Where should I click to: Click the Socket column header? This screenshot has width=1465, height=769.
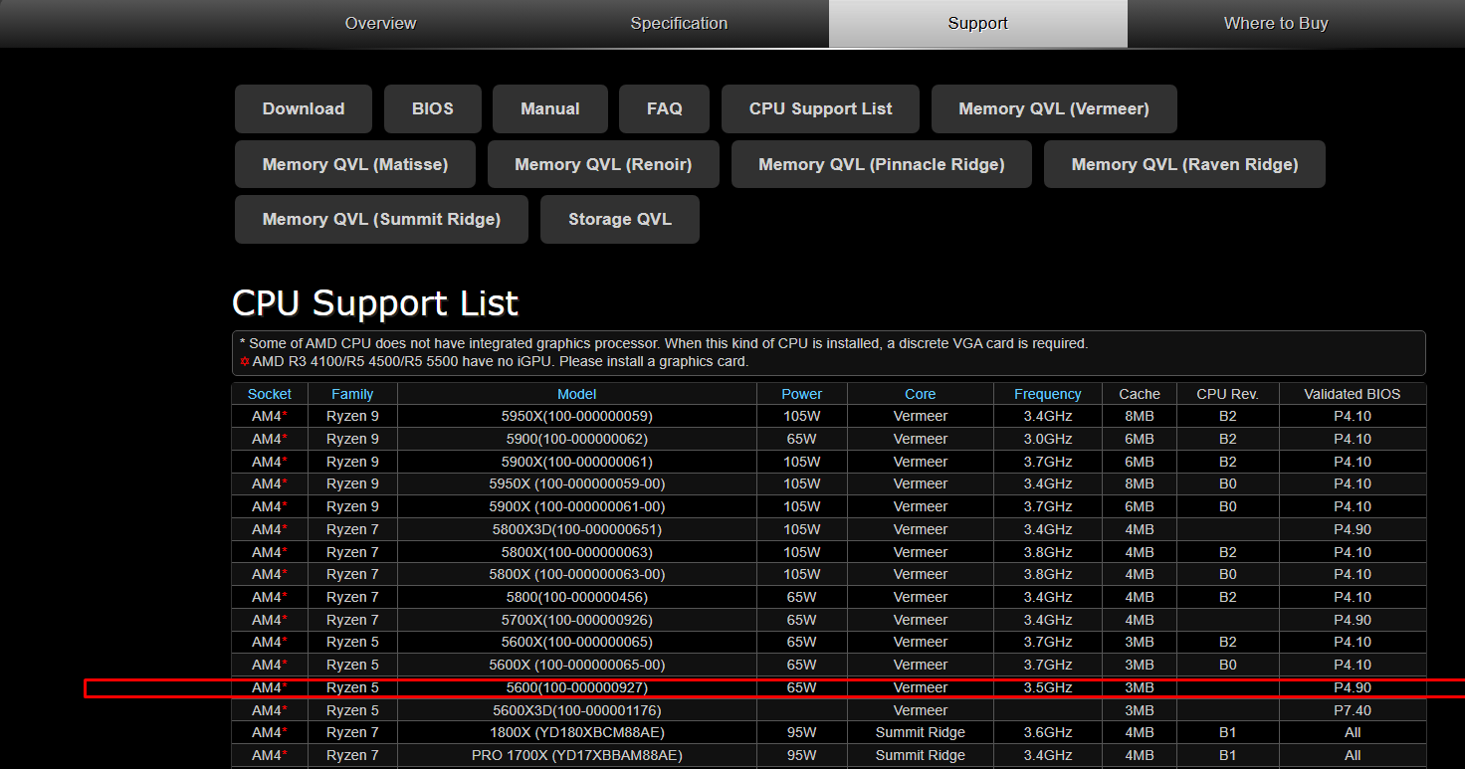(x=270, y=394)
